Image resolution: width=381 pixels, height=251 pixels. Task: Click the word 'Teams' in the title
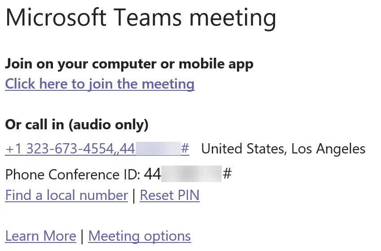tap(147, 18)
